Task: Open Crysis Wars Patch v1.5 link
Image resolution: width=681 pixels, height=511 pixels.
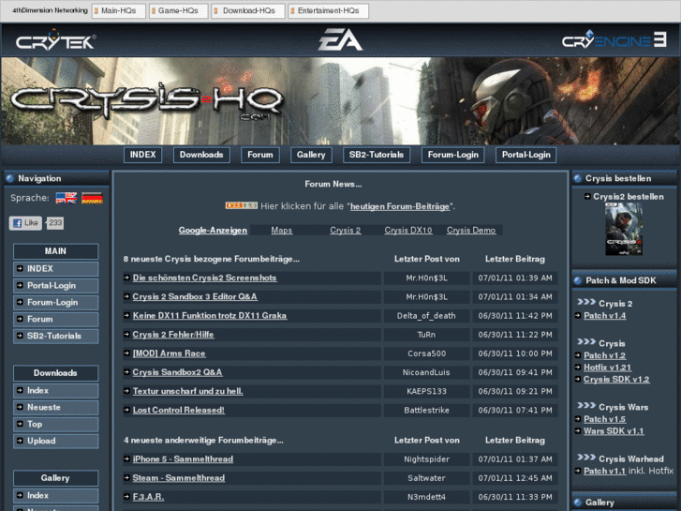Action: tap(604, 419)
